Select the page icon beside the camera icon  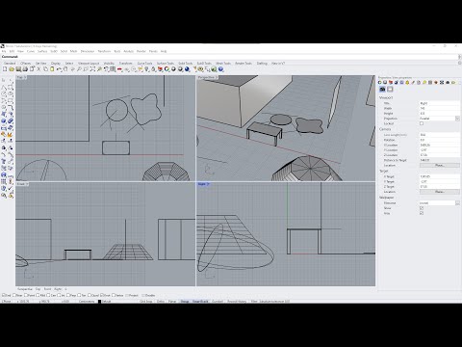[x=390, y=89]
